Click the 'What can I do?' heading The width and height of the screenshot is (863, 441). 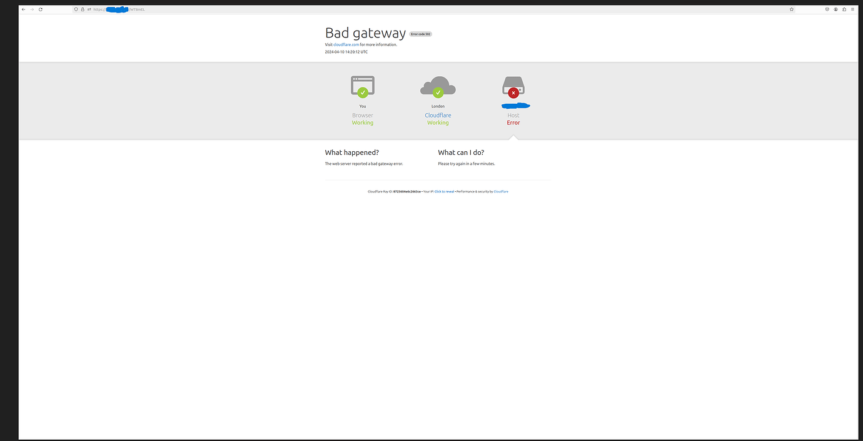point(461,152)
